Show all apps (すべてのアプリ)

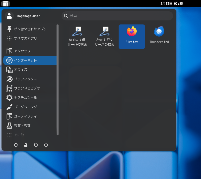click(x=30, y=38)
